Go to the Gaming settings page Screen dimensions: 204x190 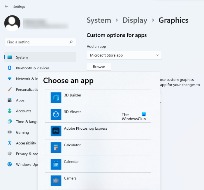coord(22,132)
